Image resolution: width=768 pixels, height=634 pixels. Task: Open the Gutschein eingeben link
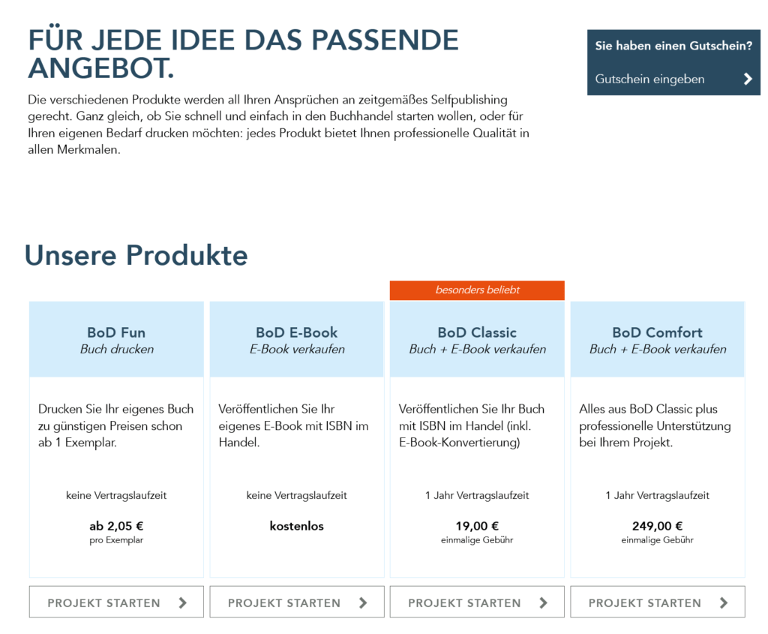(x=650, y=79)
